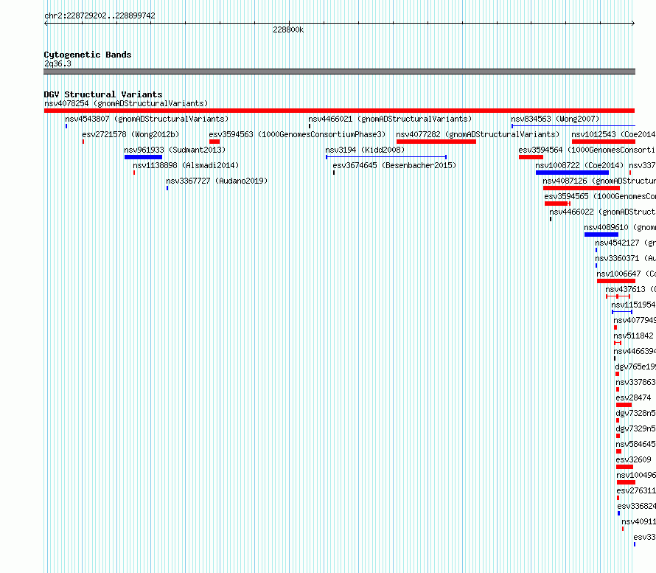Click the red nsv4077282 variant bar
The image size is (656, 573).
coord(436,142)
